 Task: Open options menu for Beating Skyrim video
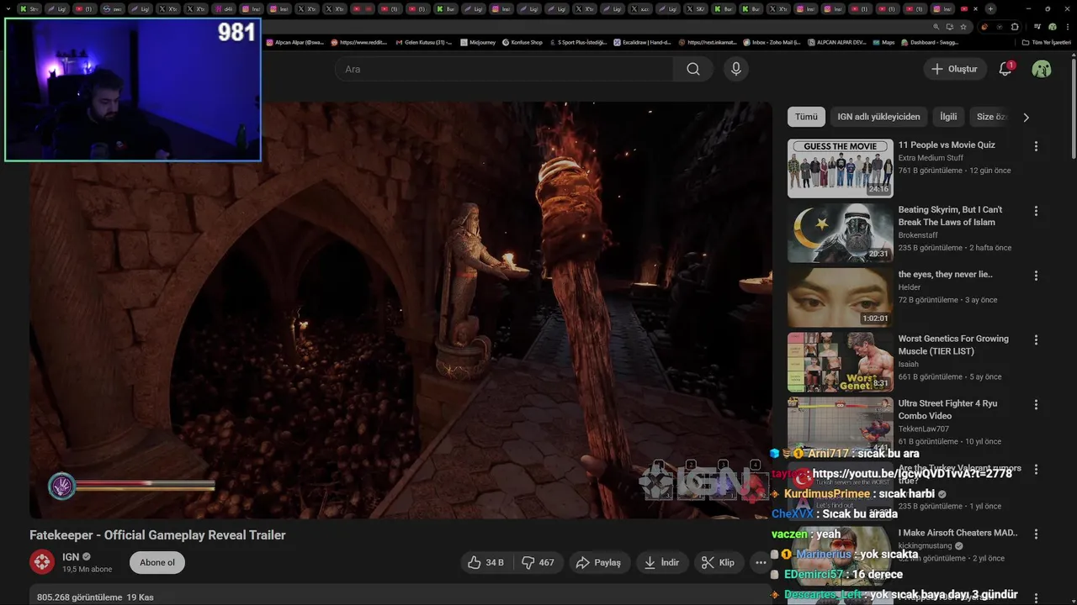tap(1036, 211)
